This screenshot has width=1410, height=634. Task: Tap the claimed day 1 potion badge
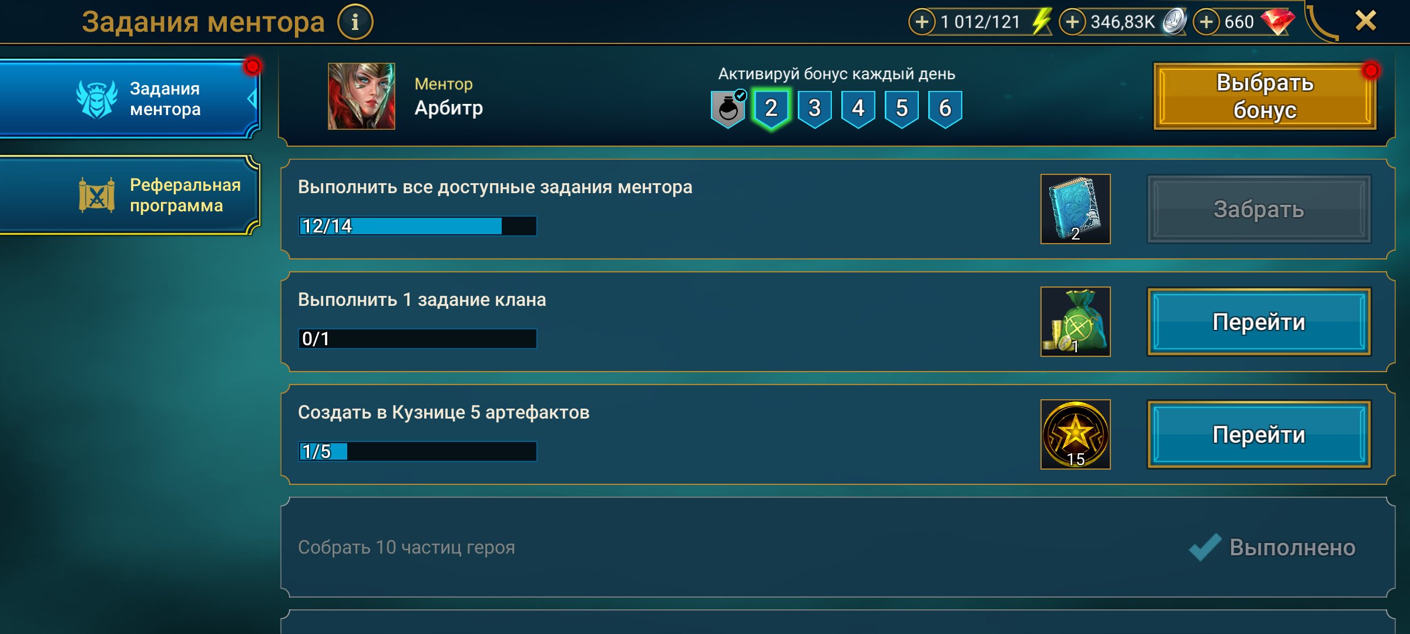point(728,109)
